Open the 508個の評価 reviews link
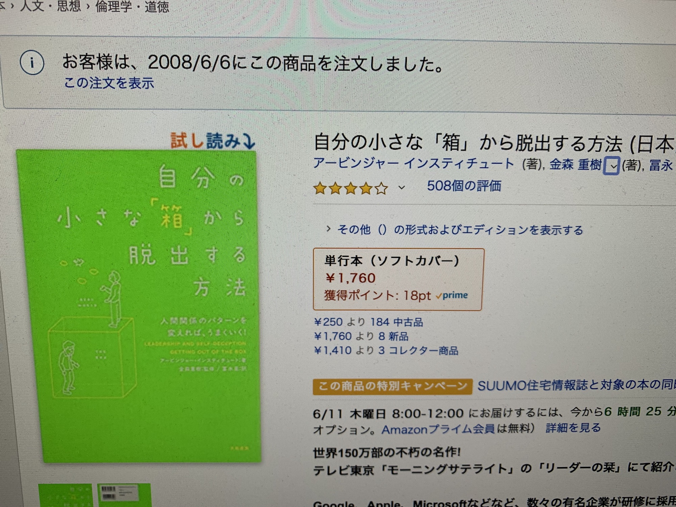 [464, 186]
